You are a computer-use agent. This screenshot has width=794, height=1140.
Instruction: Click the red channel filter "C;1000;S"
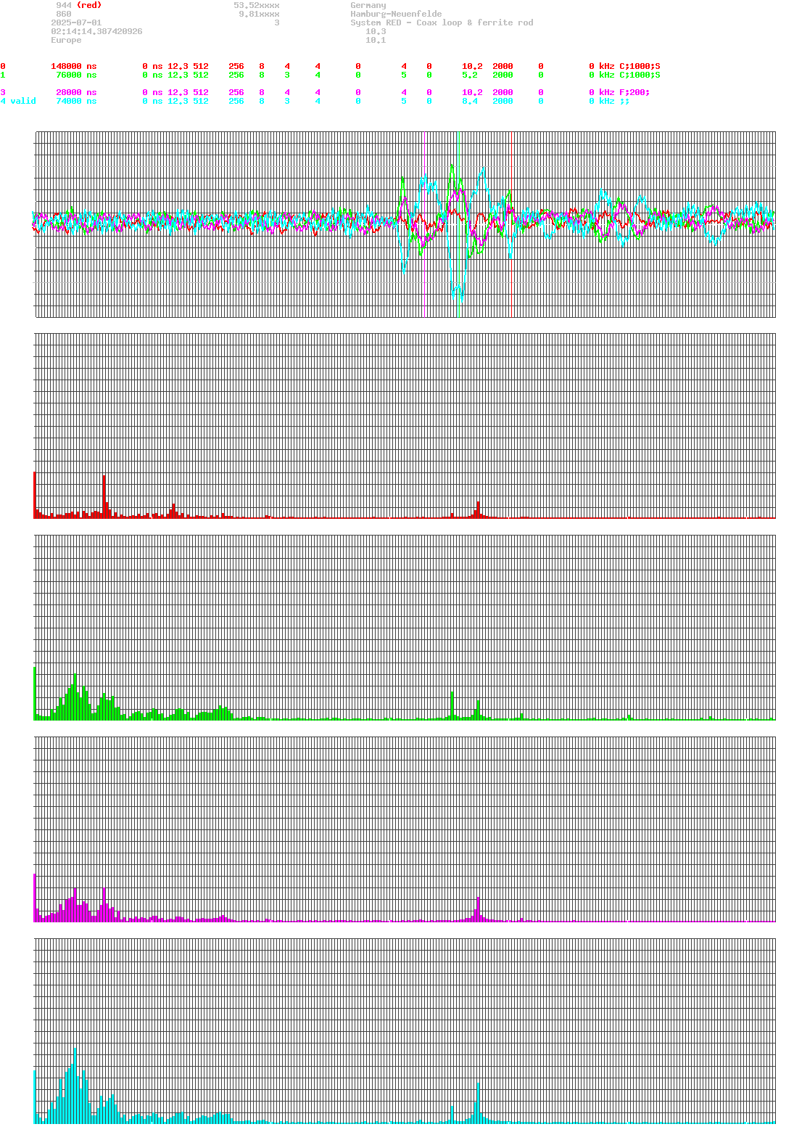point(640,66)
